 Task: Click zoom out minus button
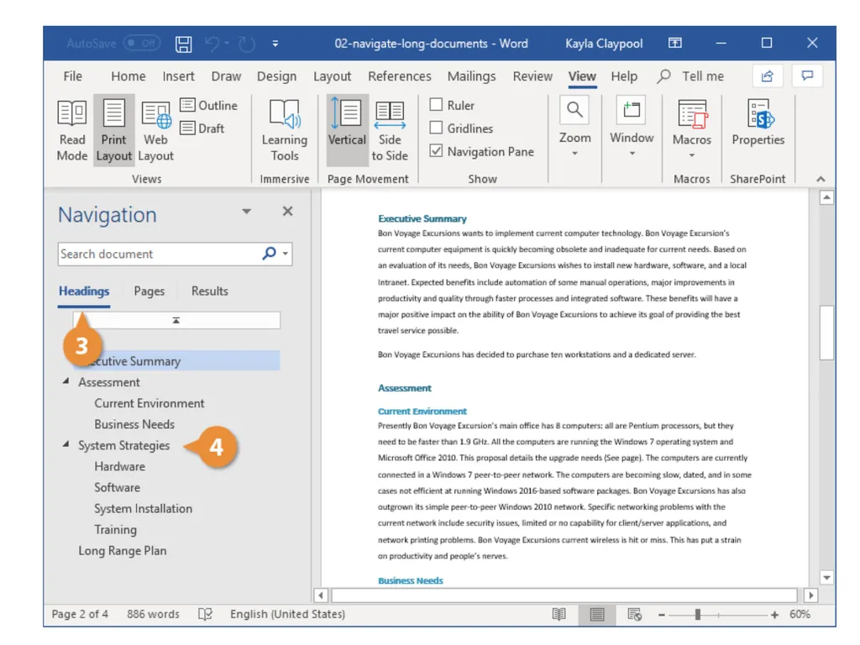point(662,615)
